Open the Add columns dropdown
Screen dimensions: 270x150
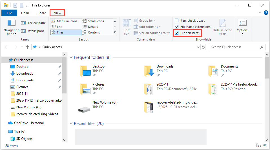pyautogui.click(x=147, y=27)
